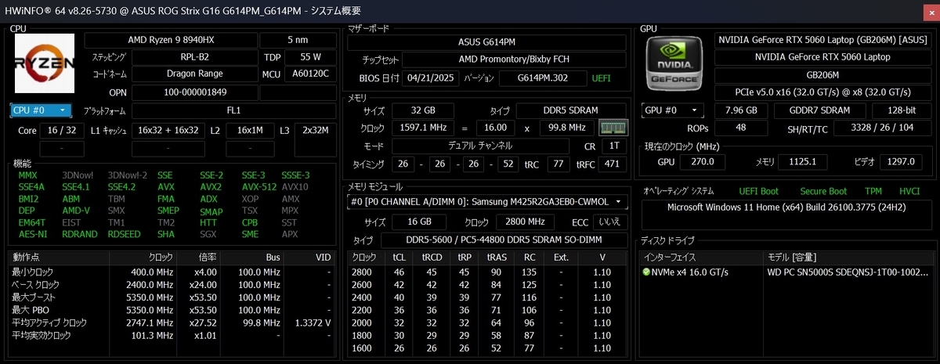Click the tRAS value 84 in timings table
Viewport: 940px width, 364px height.
[496, 284]
